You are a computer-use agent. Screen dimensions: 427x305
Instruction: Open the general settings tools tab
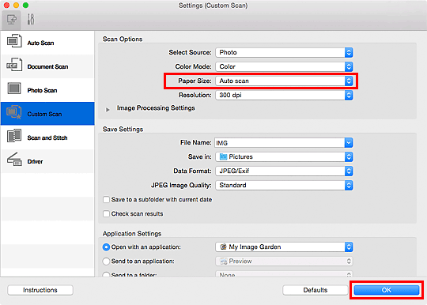click(x=31, y=20)
